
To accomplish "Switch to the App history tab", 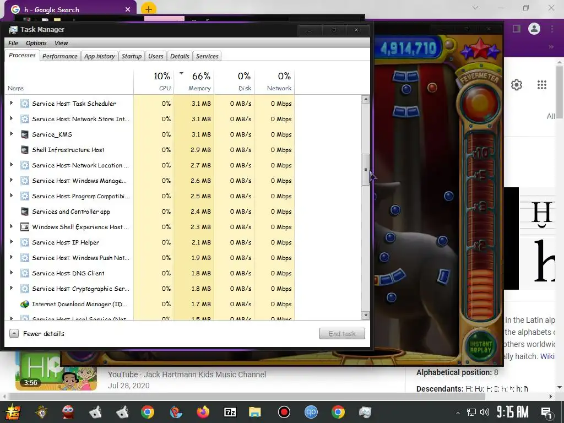I will pos(100,56).
